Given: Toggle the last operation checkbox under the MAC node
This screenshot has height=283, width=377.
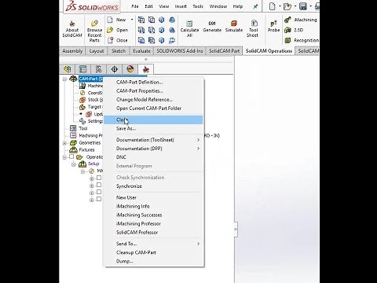Looking at the screenshot, I should click(x=99, y=199).
